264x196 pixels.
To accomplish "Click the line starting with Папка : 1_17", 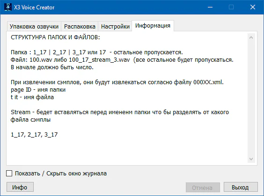I will click(97, 52).
